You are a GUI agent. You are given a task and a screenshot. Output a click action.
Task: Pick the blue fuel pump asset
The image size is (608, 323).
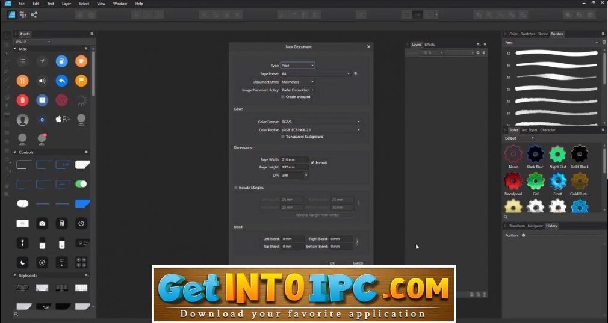coord(61,61)
